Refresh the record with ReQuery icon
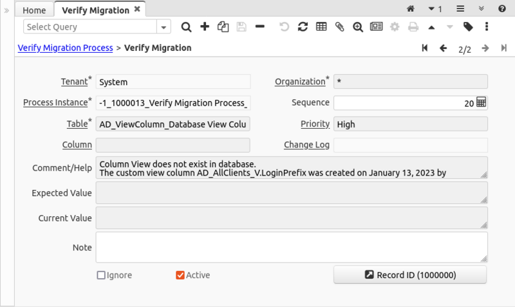 pos(303,27)
